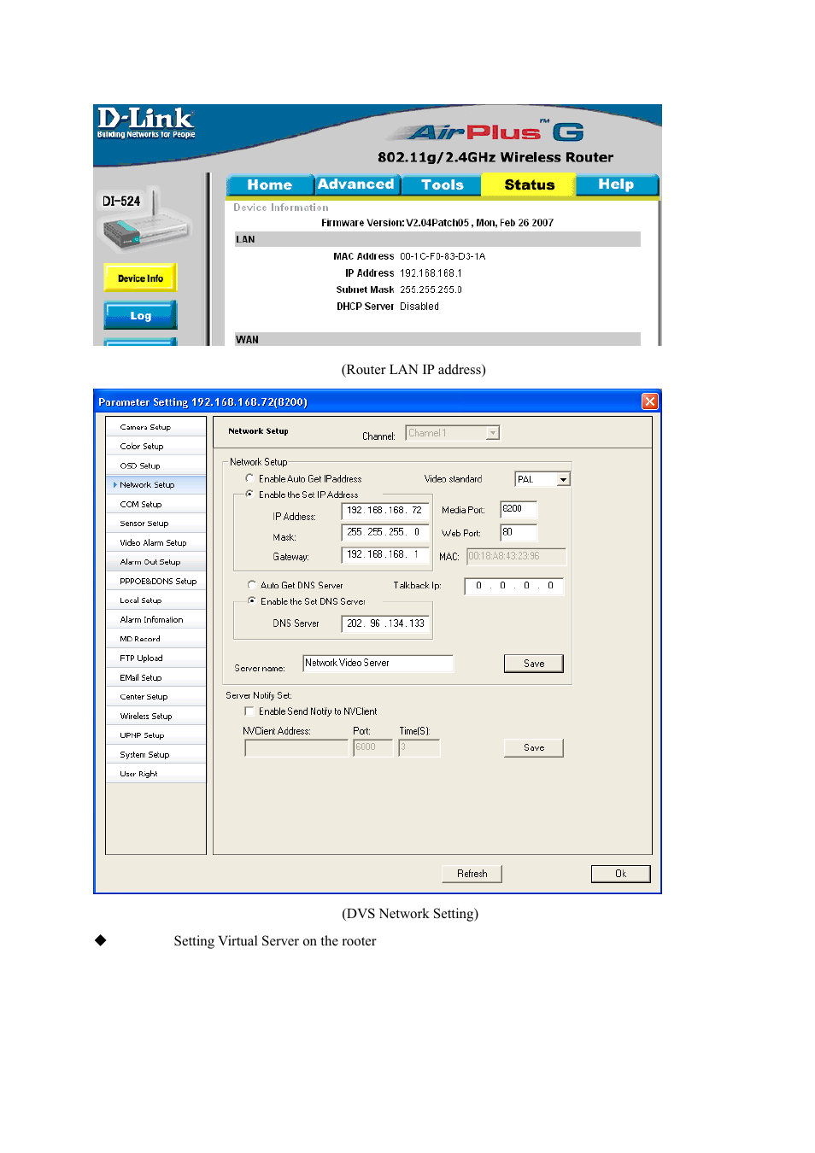Open MD Record entry
This screenshot has width=815, height=1153.
(155, 639)
